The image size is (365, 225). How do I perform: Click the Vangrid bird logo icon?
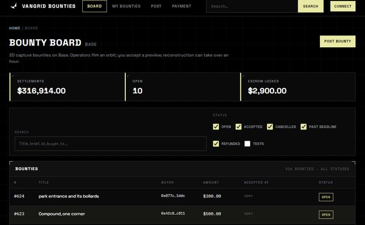coord(14,6)
